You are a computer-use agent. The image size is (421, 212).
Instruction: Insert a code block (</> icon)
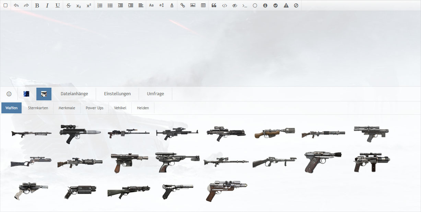[x=224, y=5]
